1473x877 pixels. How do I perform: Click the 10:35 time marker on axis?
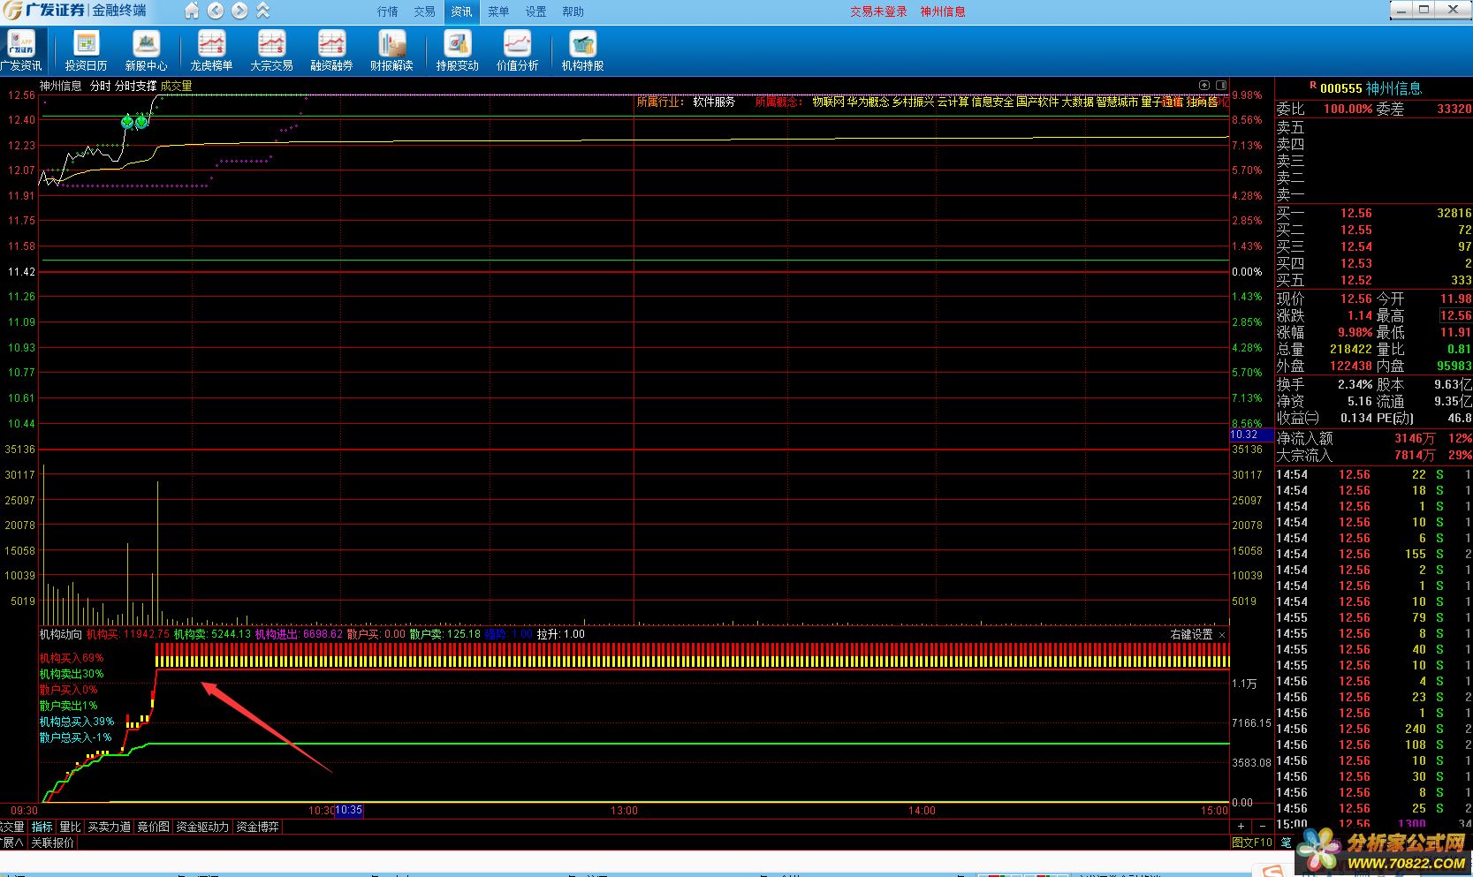click(349, 810)
